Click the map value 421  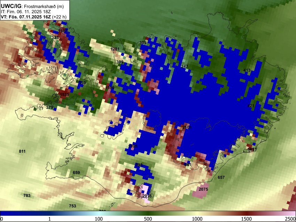pyautogui.click(x=251, y=106)
